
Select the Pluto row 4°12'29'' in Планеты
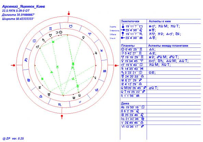[132, 84]
